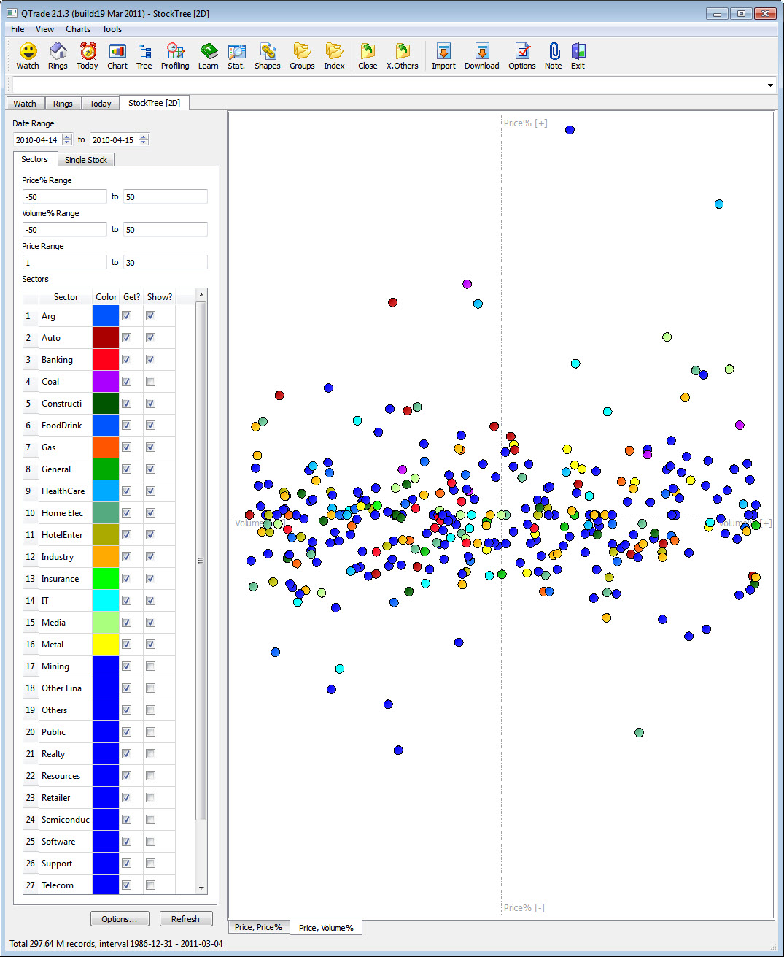
Task: Open the Chart tool
Action: click(117, 55)
